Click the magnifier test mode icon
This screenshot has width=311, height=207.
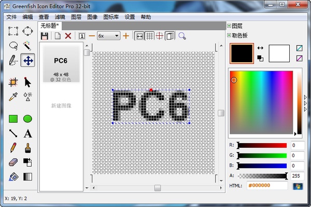click(x=182, y=36)
